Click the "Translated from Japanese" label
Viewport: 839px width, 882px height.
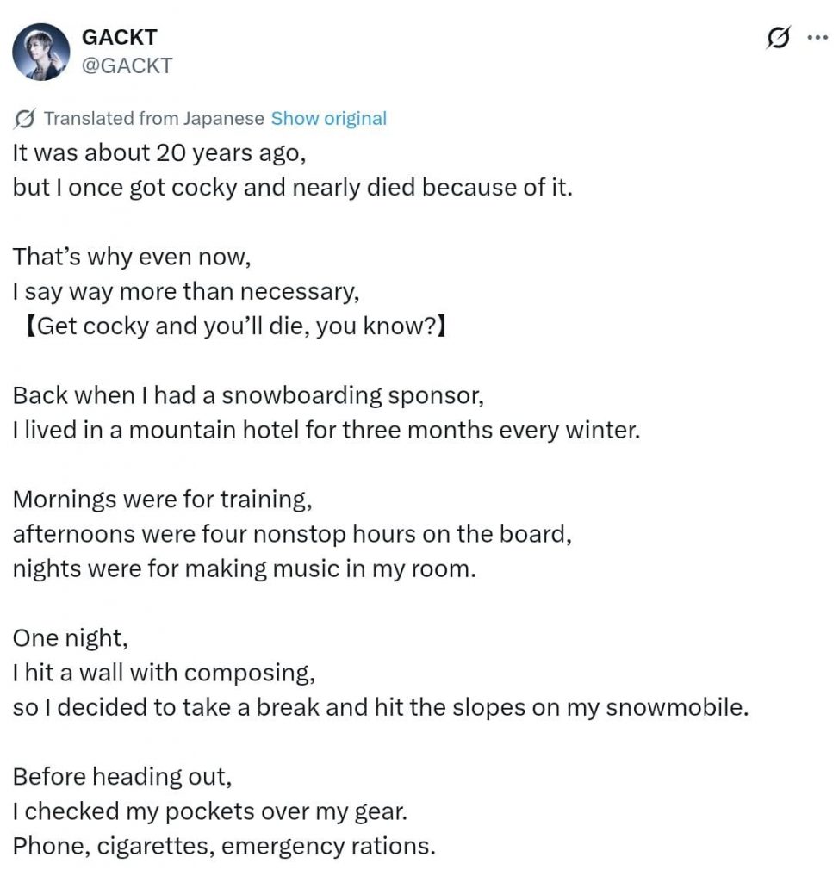pyautogui.click(x=153, y=119)
